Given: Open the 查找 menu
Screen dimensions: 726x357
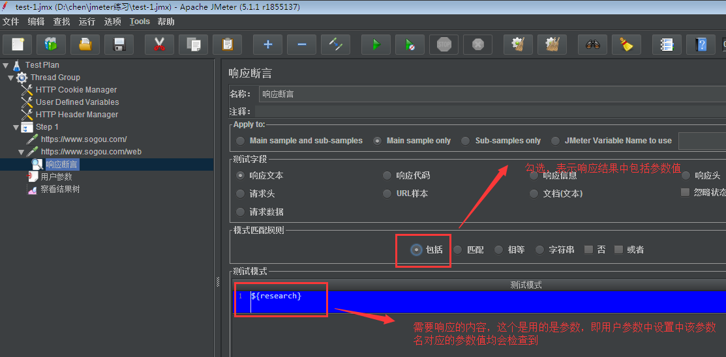Looking at the screenshot, I should [61, 21].
